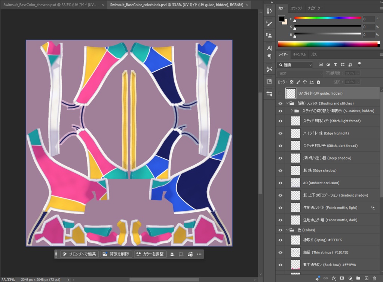Open the Color panel options menu
383x282 pixels.
[x=381, y=8]
